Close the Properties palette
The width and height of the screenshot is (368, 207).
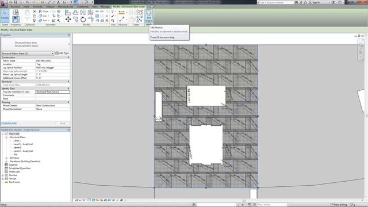[69, 35]
